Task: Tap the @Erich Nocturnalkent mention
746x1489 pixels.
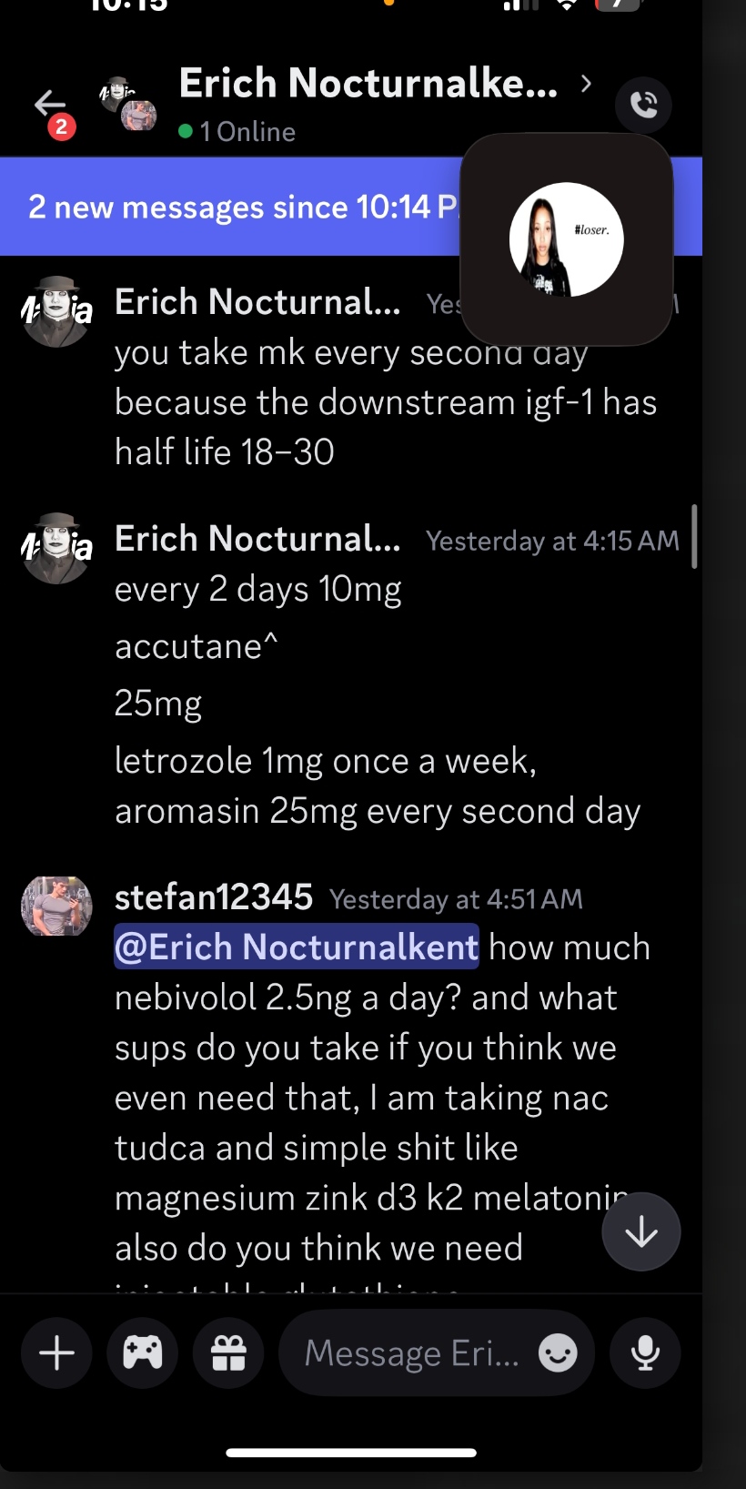Action: pos(297,947)
